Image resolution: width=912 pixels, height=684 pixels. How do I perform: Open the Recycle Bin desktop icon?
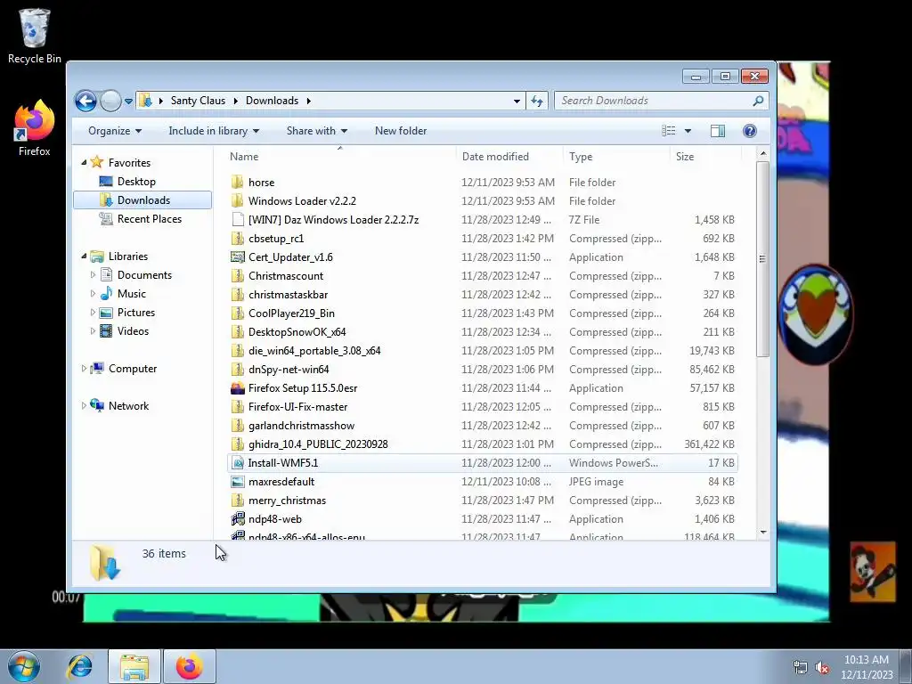[34, 36]
